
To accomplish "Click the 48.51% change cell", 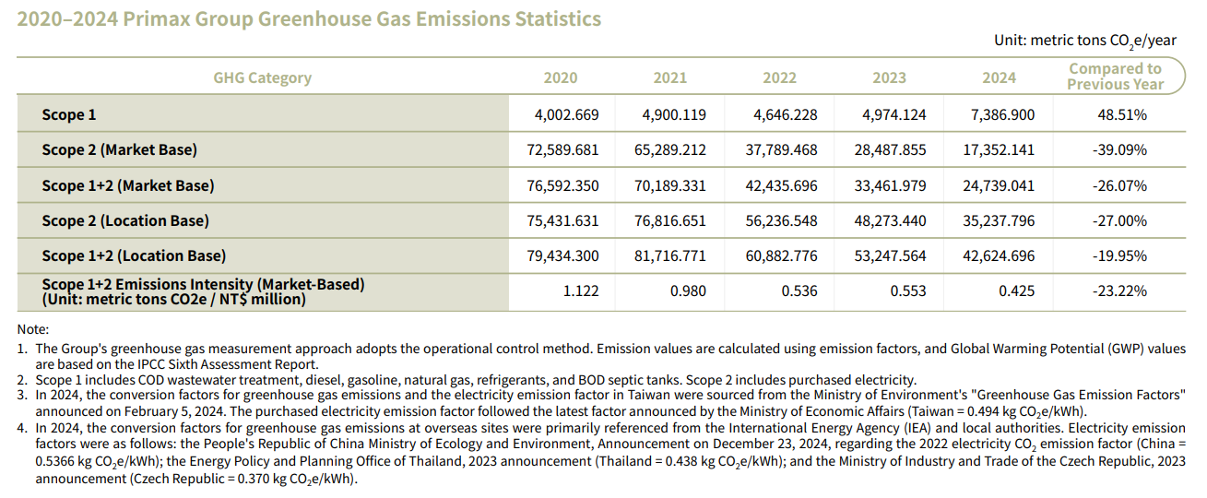I will pyautogui.click(x=1122, y=115).
